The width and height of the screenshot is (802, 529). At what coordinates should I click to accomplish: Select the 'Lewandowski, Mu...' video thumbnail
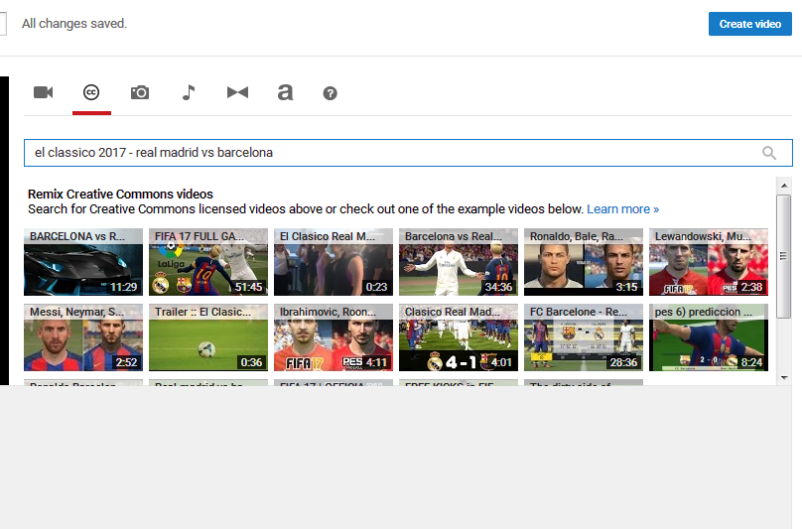coord(709,262)
